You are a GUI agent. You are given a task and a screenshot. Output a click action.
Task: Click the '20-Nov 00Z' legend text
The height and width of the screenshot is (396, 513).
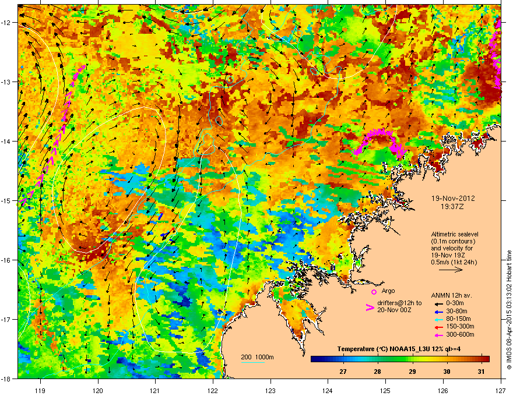(394, 310)
